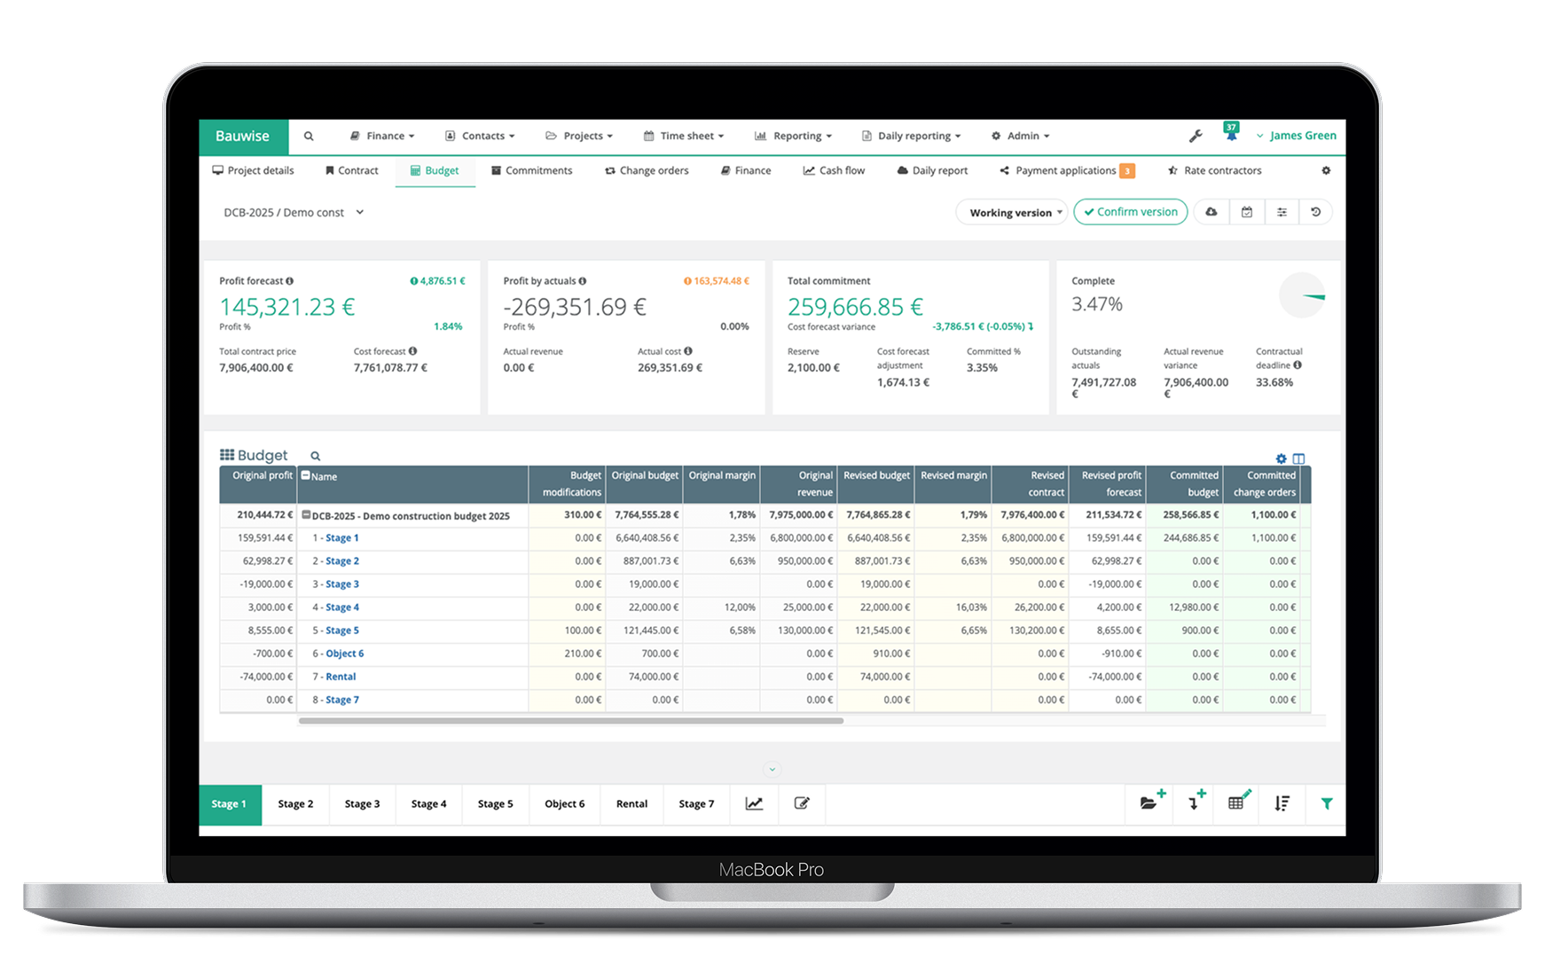Open the column layout icon beside the gear
This screenshot has width=1545, height=956.
click(x=1299, y=458)
